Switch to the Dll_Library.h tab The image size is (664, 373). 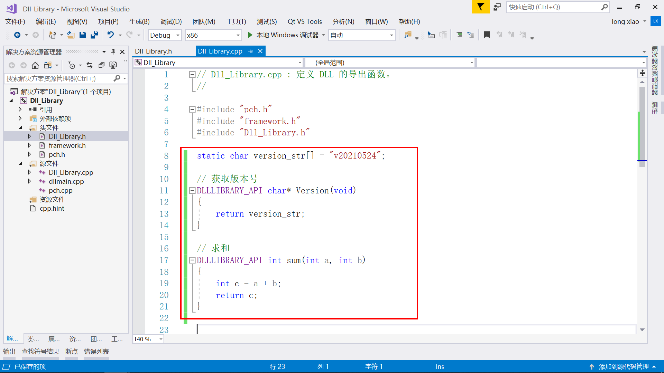pyautogui.click(x=153, y=51)
